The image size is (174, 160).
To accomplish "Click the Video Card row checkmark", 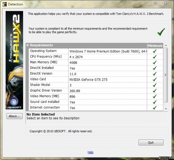I will [155, 79].
